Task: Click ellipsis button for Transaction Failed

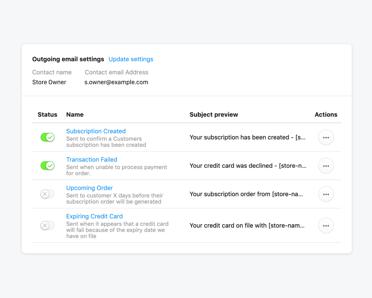Action: click(x=326, y=166)
